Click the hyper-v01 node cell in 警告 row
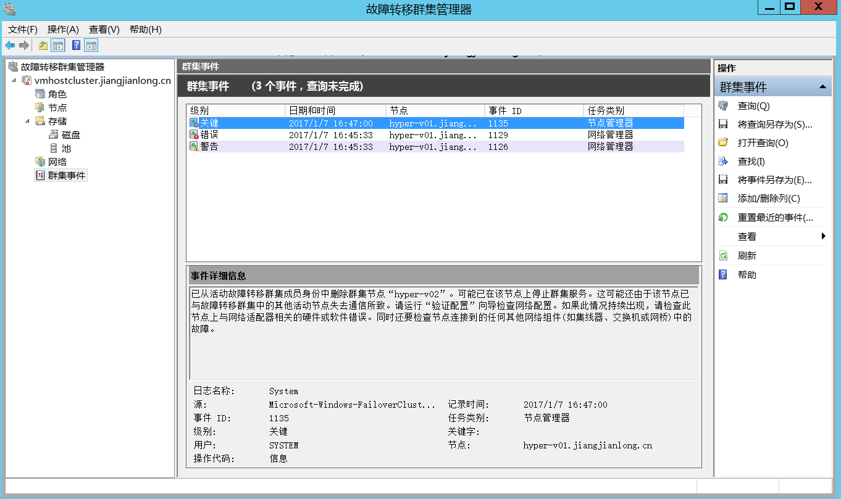This screenshot has height=499, width=841. pos(433,146)
